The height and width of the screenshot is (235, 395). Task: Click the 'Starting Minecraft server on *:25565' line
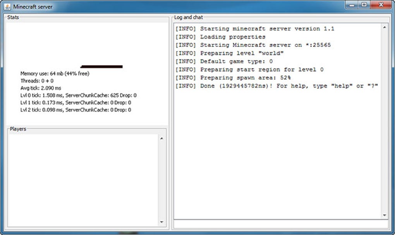point(253,45)
